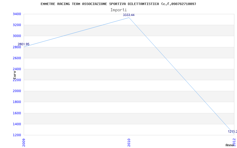Click the 2010 x-axis label
This screenshot has width=237, height=148.
pos(129,143)
